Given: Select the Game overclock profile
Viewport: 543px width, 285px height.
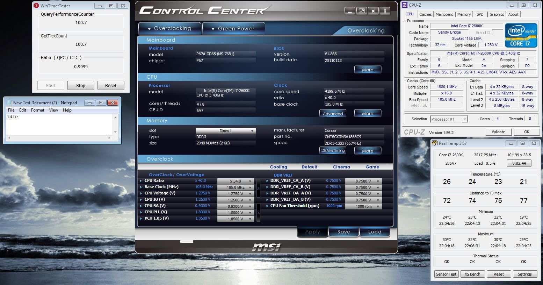Looking at the screenshot, I should [x=372, y=167].
